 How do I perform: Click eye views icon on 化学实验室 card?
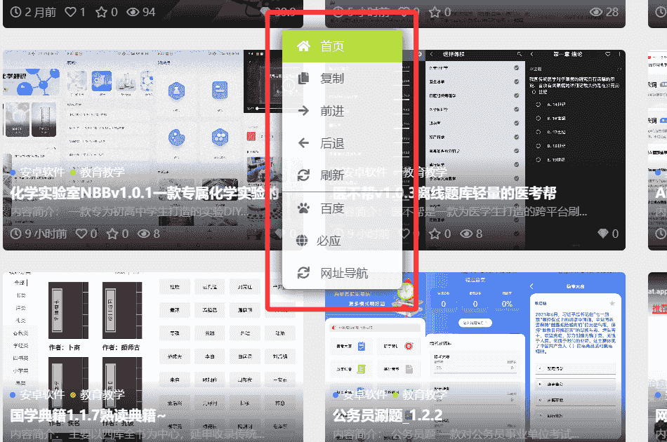coord(144,234)
